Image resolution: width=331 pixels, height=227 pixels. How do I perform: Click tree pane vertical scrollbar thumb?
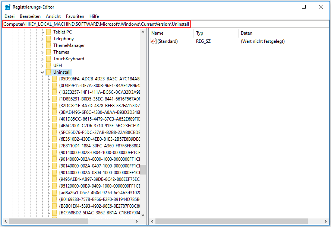tap(143, 170)
